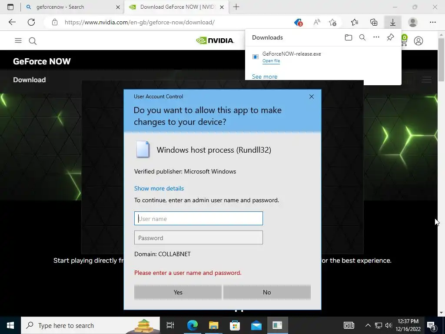View site information lock icon
Screen dimensions: 445x334
point(55,22)
